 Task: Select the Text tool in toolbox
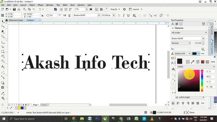[x=3, y=67]
